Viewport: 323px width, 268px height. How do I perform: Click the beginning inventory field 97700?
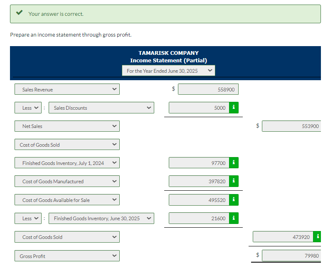(x=199, y=162)
